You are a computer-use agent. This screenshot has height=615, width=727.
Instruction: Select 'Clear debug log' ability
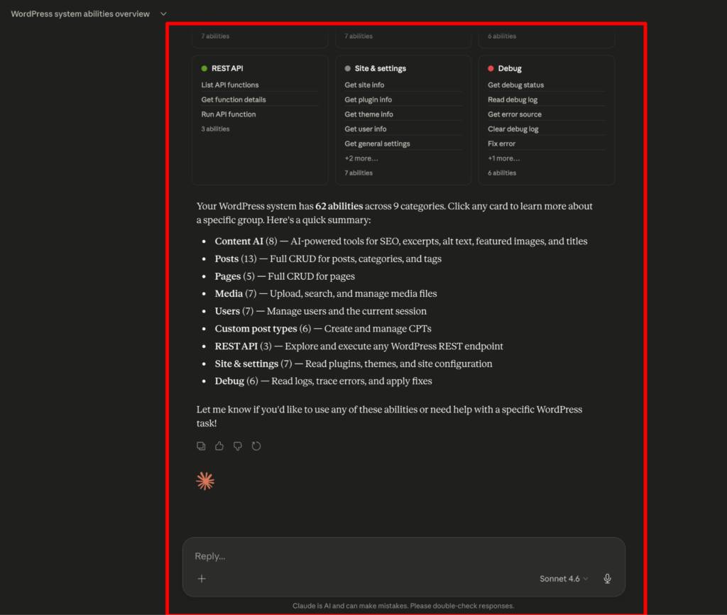tap(513, 129)
